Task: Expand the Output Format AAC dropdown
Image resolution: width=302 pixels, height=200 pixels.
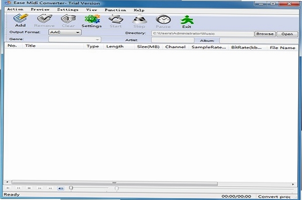Action: [78, 32]
